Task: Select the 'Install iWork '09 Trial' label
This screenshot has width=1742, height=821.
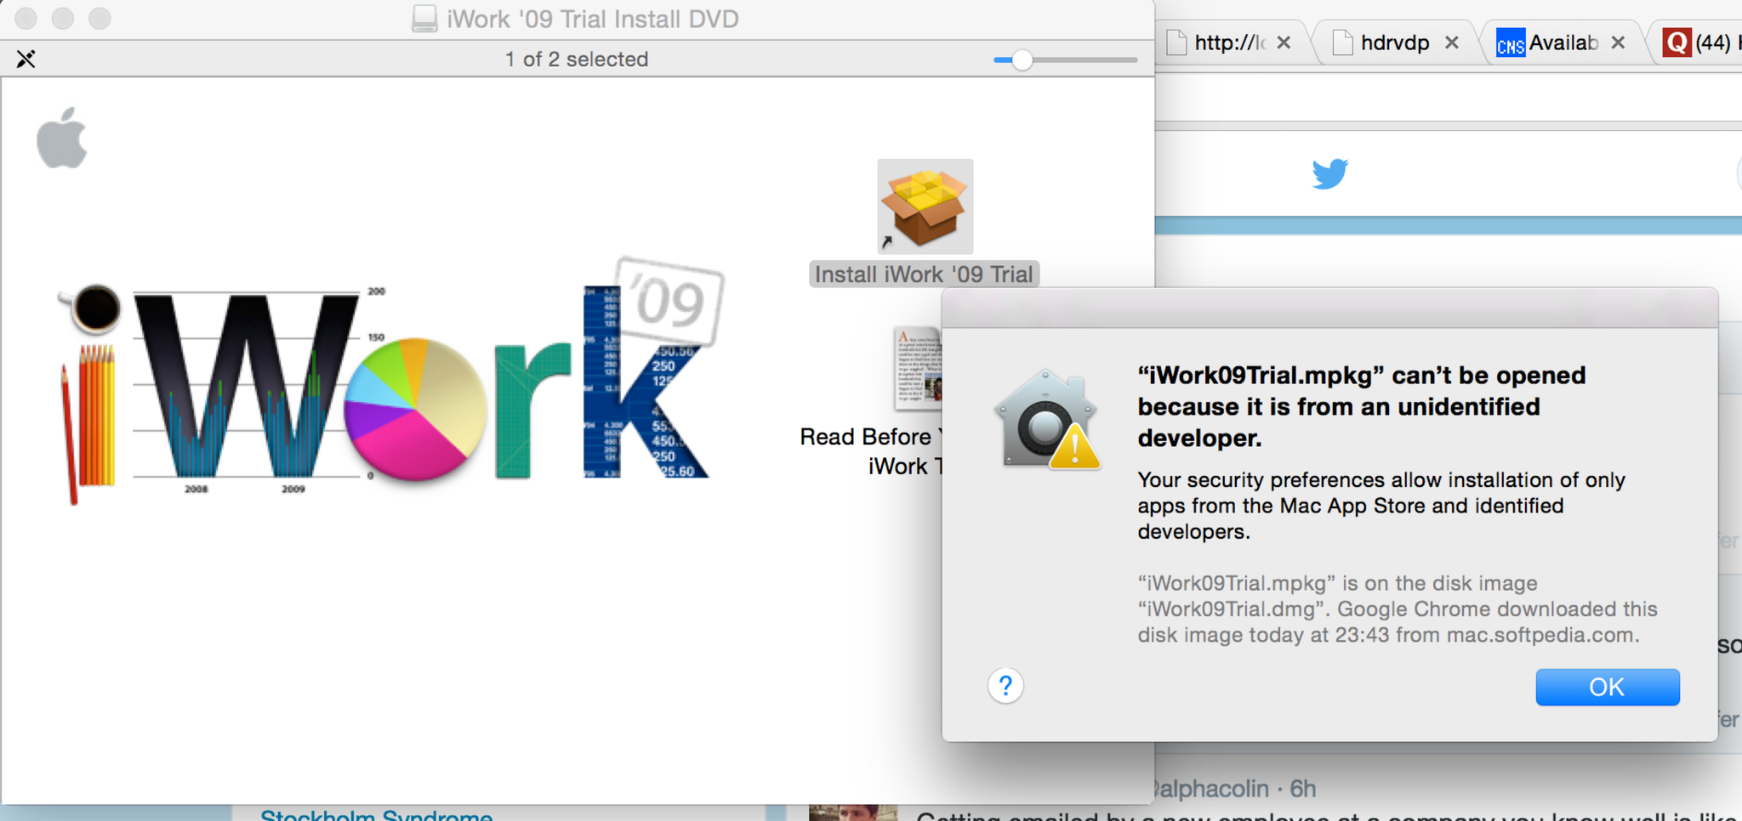Action: point(924,275)
